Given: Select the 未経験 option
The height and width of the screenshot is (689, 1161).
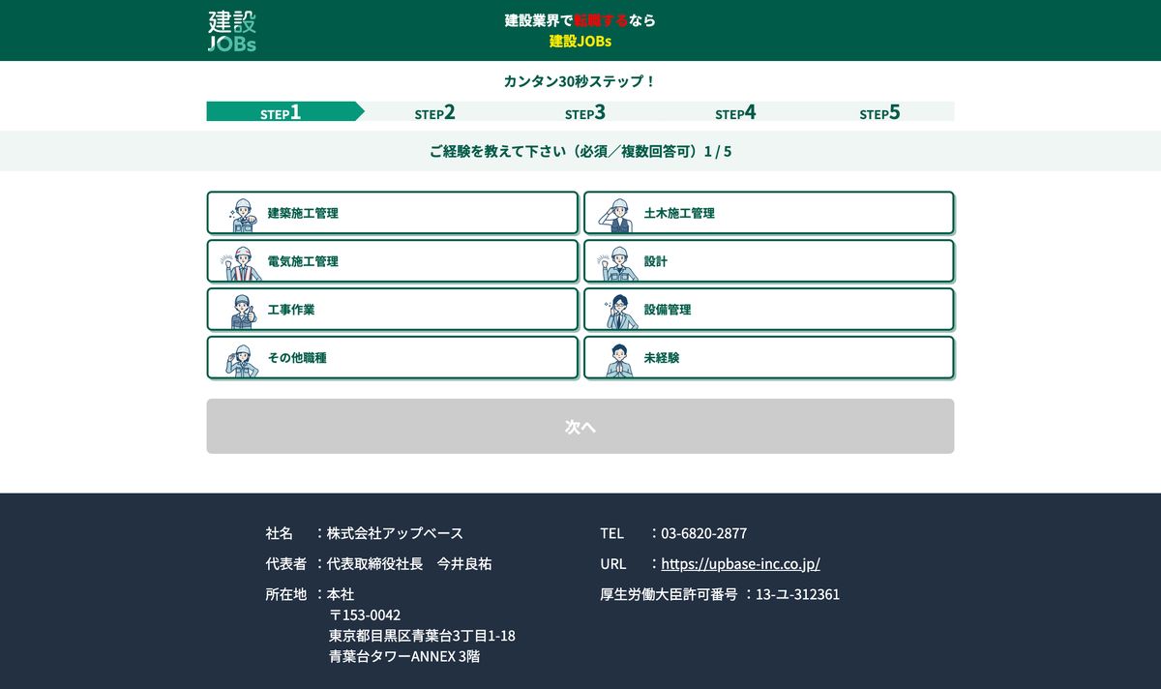Looking at the screenshot, I should [x=769, y=357].
